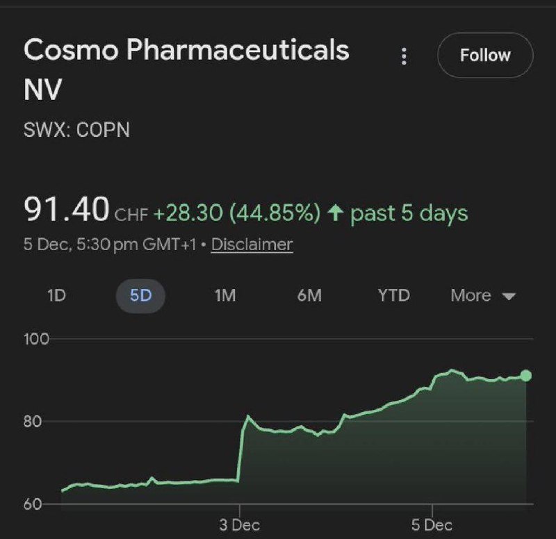The width and height of the screenshot is (556, 539).
Task: Click the Cosmo Pharmaceuticals NV title
Action: pyautogui.click(x=186, y=69)
